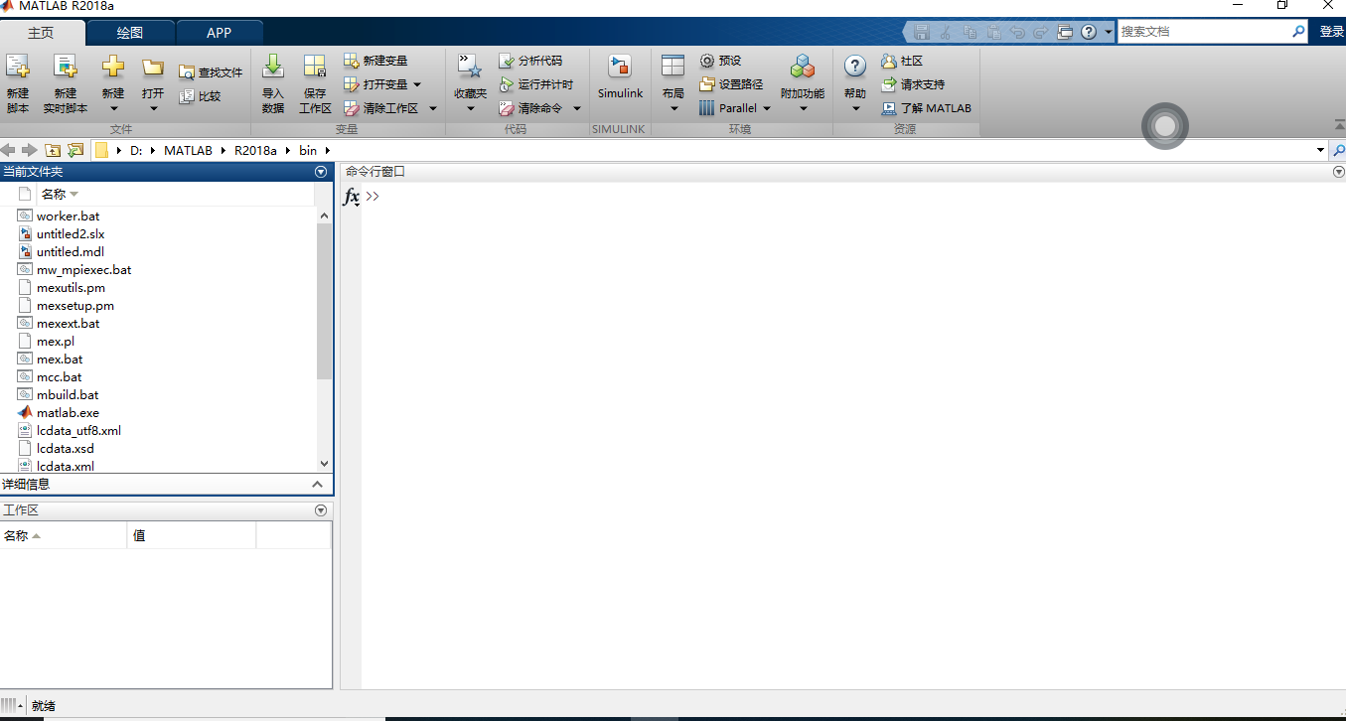Open Simulink from the ribbon

click(x=620, y=68)
